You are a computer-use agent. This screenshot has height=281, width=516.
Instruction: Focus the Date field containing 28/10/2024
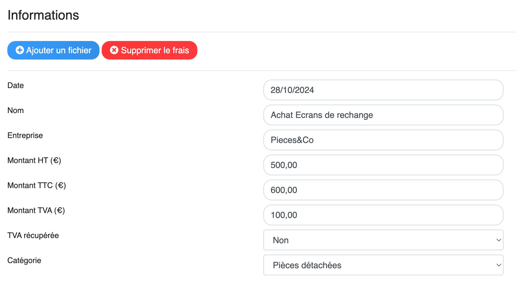click(x=383, y=90)
